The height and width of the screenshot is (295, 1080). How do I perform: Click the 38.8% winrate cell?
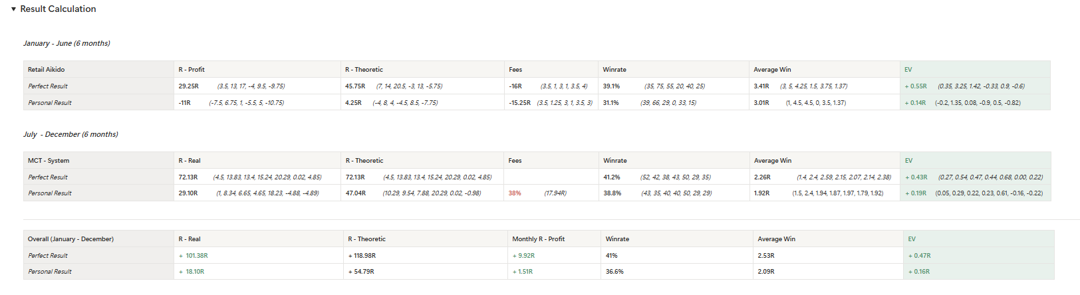(674, 193)
